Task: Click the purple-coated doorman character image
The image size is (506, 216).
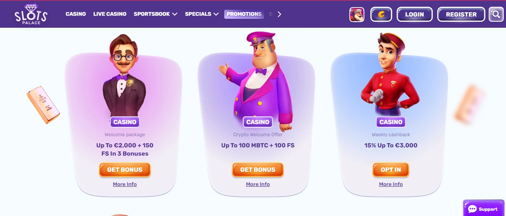Action: click(256, 81)
